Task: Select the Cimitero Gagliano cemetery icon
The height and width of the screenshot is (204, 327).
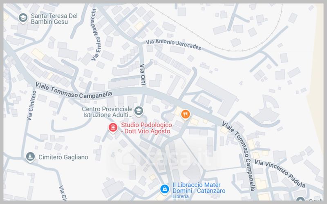Action: pos(30,157)
